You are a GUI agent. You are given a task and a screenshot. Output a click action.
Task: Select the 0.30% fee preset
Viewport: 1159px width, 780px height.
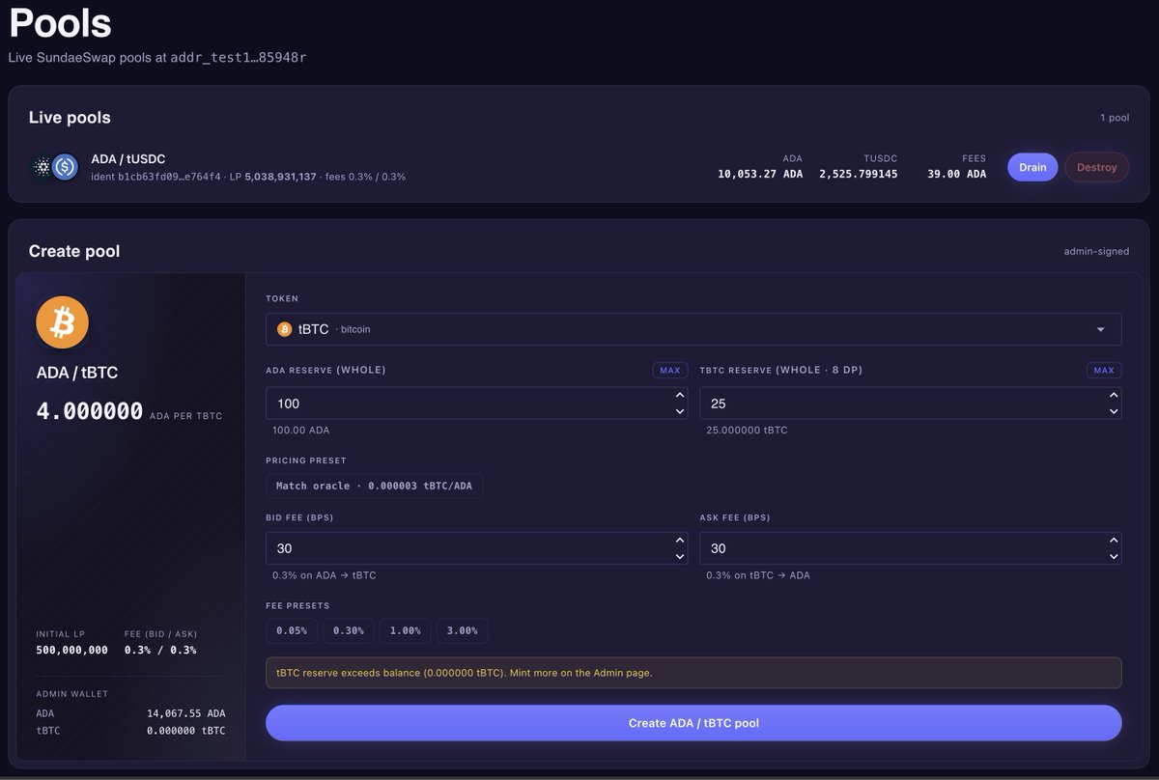pyautogui.click(x=349, y=630)
